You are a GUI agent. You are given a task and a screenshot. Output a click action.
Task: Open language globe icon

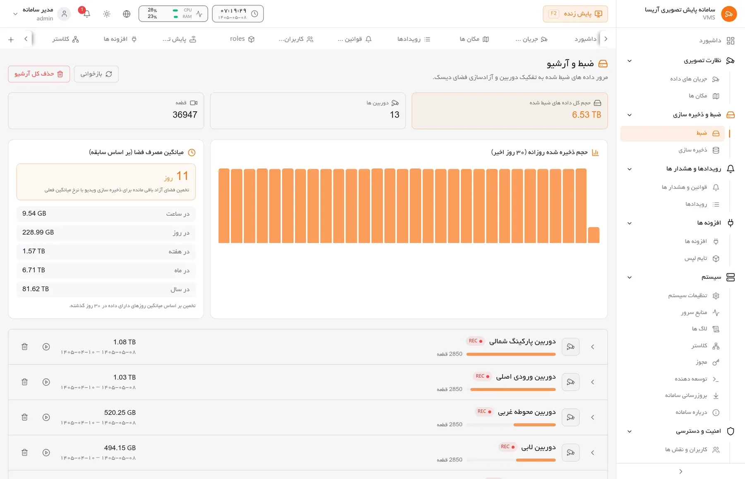click(127, 14)
